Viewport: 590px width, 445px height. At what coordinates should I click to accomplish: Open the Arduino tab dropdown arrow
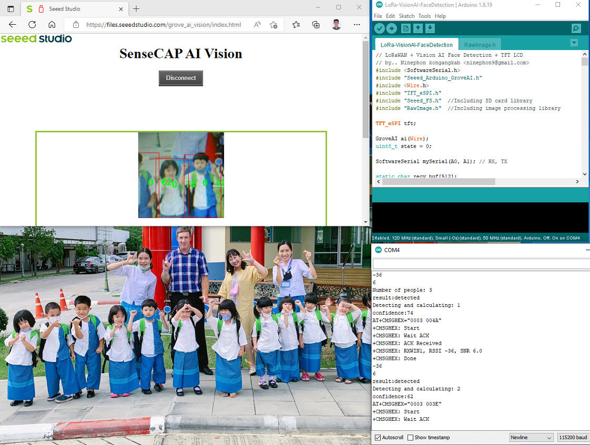[x=574, y=43]
